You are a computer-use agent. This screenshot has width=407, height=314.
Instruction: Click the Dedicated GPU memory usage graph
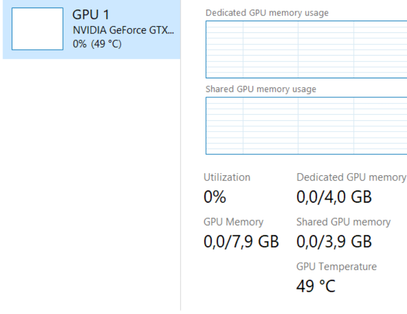point(306,49)
